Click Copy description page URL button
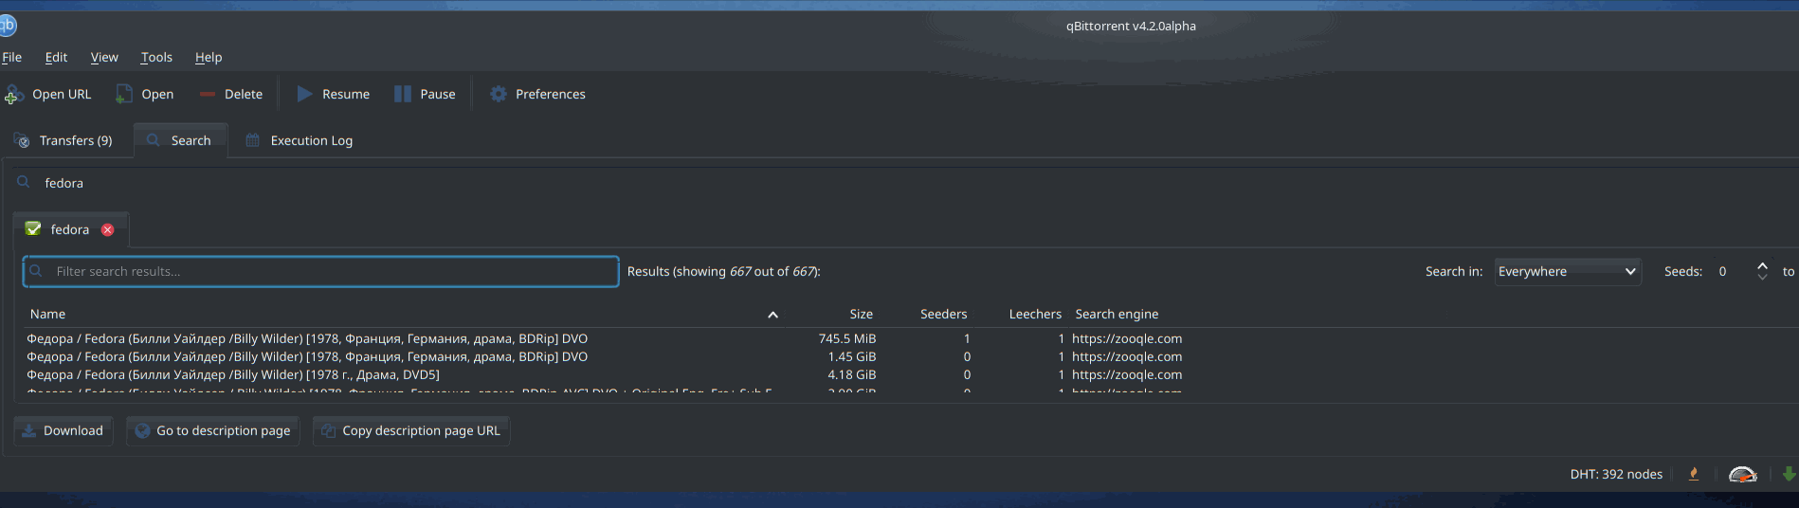This screenshot has width=1799, height=508. point(411,430)
